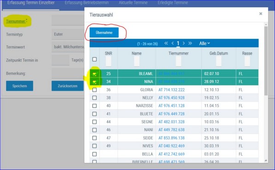Check the GLORIA row checkbox
The image size is (275, 170).
[x=94, y=90]
